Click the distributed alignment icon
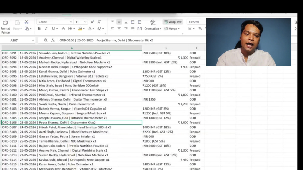The image size is (303, 170). tap(139, 29)
